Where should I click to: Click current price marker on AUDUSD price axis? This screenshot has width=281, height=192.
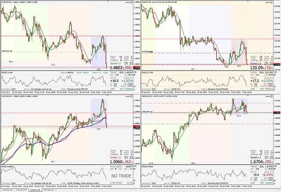[x=137, y=127]
